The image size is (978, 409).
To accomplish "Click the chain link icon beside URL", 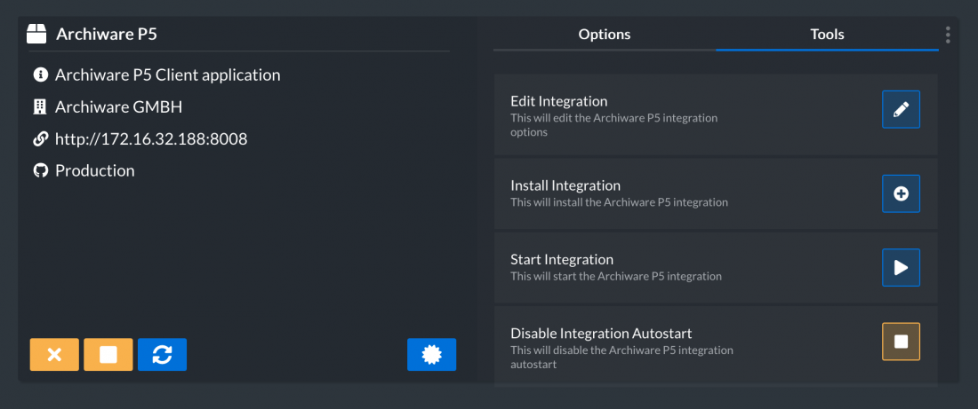I will point(41,138).
